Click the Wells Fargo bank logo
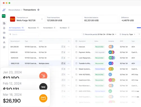 pos(12,19)
